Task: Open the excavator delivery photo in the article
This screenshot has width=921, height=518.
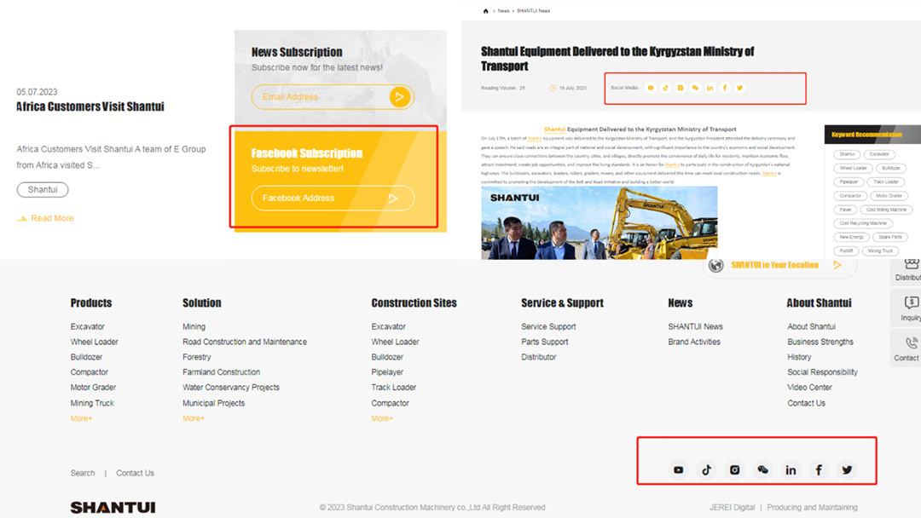Action: (600, 223)
